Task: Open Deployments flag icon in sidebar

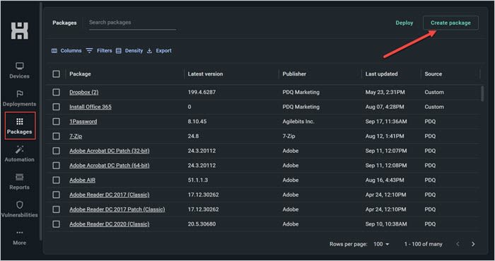Action: tap(20, 94)
